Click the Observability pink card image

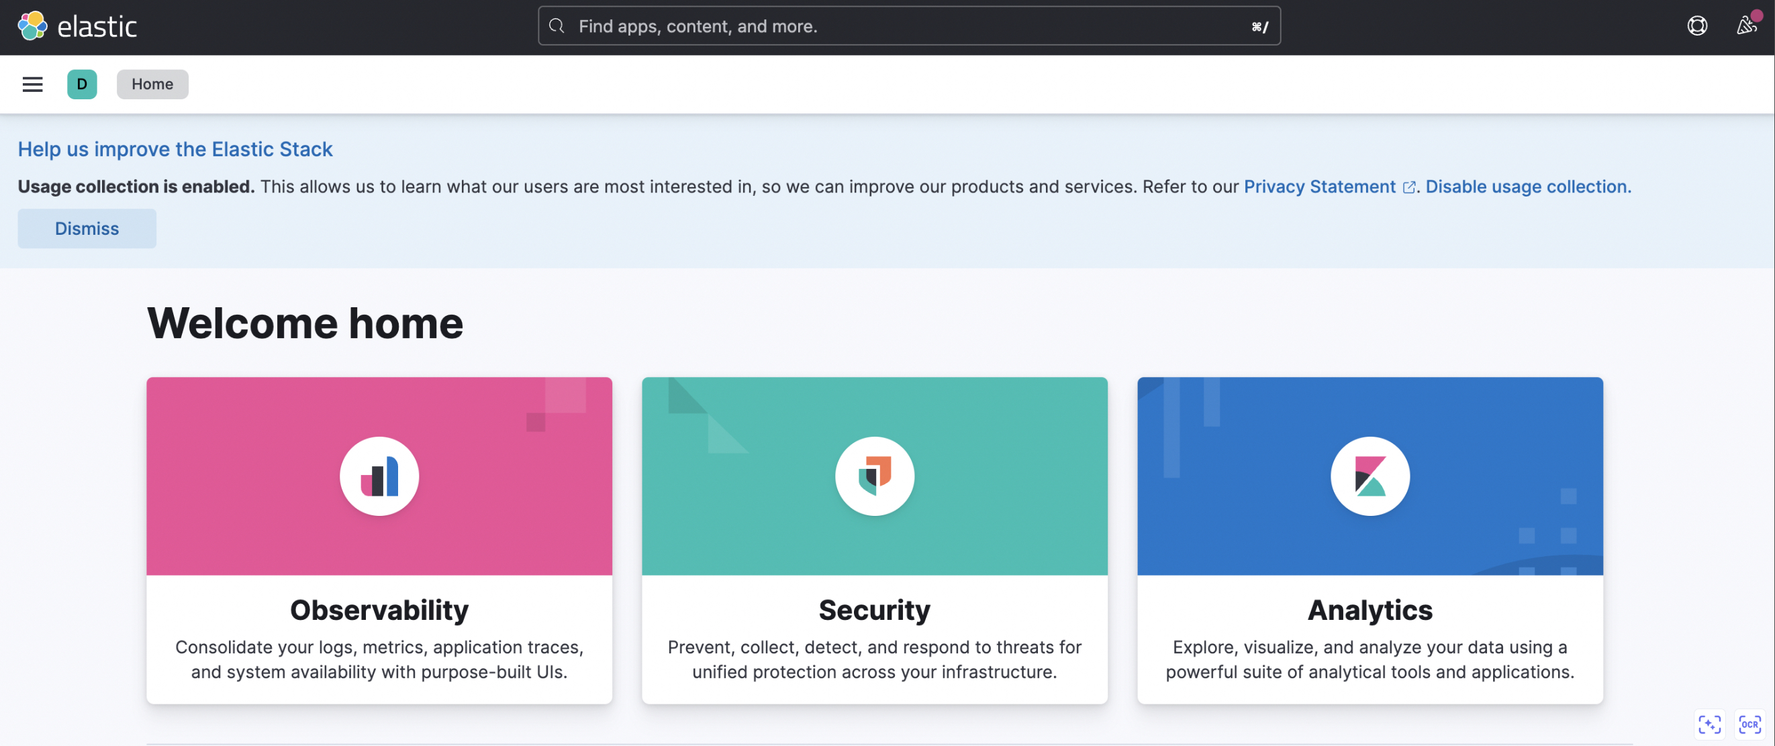click(x=380, y=476)
